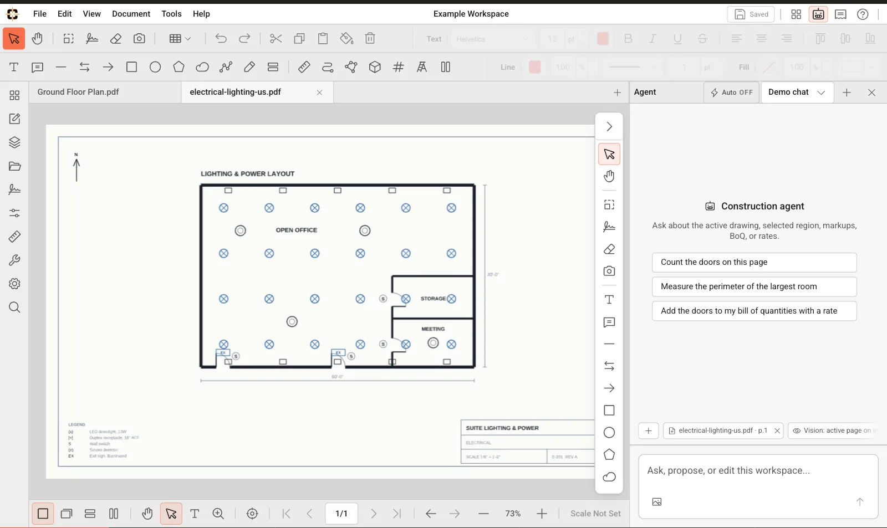Click the trash delete icon
This screenshot has width=887, height=528.
click(370, 39)
